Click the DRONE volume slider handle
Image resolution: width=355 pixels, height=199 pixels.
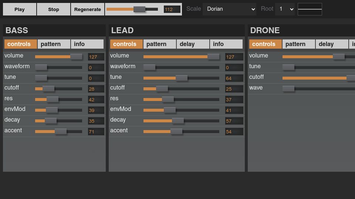(x=339, y=57)
